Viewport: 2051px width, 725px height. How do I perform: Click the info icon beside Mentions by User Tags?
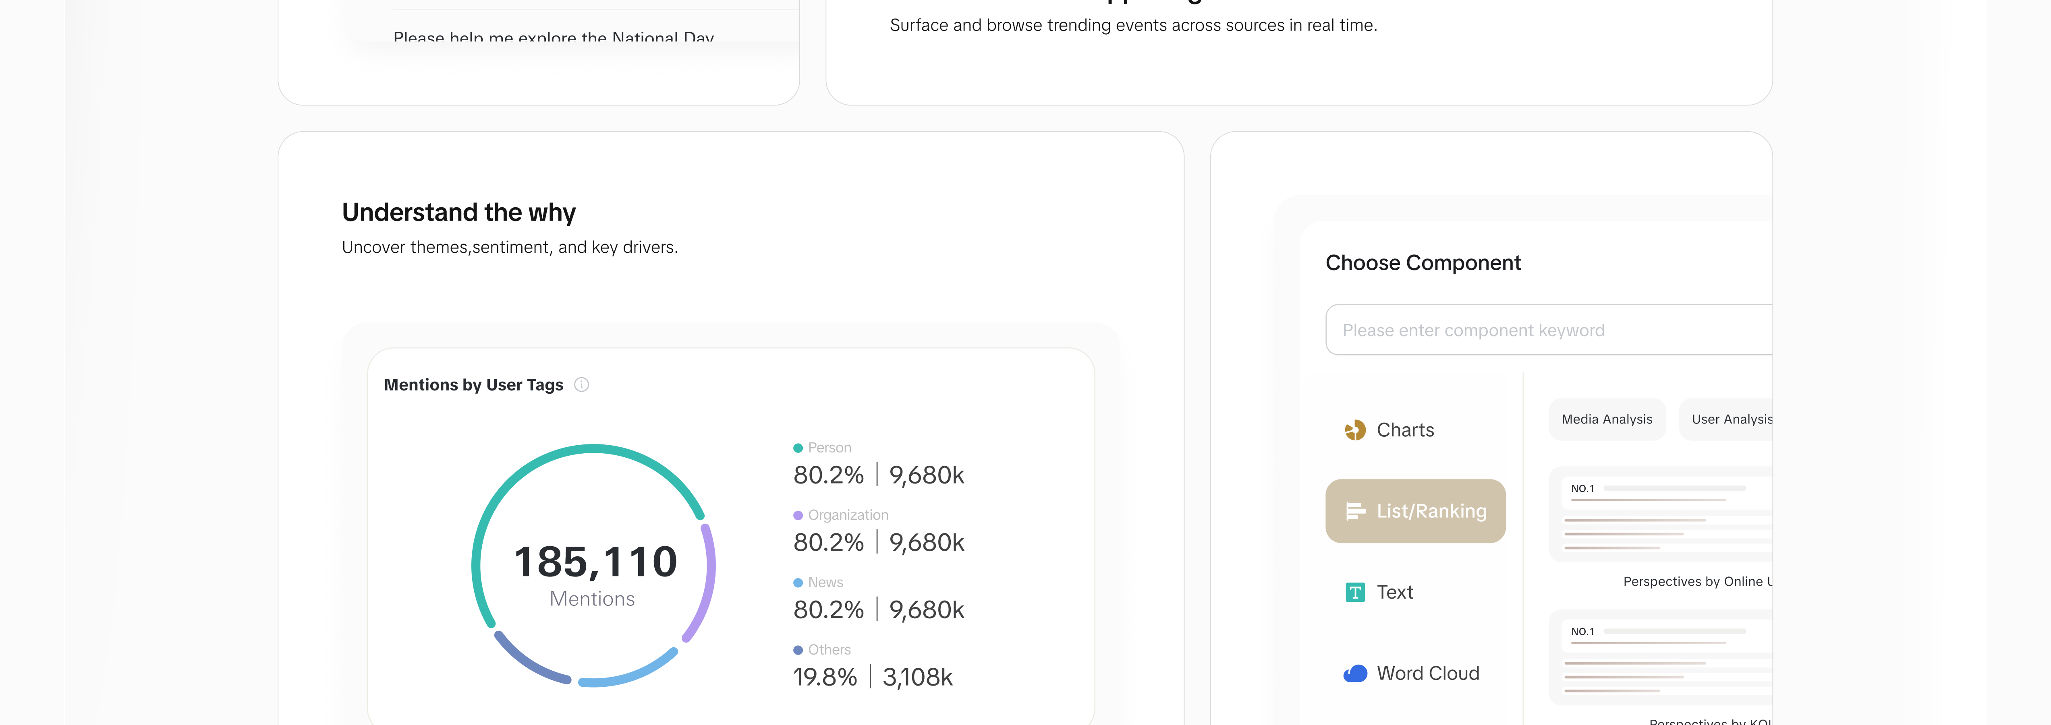pos(581,385)
